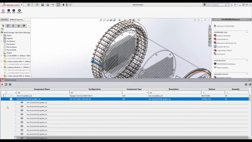Viewport: 252px width, 142px height.
Task: Switch to the Assembly tab
Action: coord(4,19)
